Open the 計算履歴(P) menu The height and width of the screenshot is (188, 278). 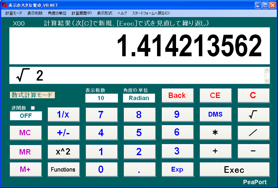click(81, 13)
